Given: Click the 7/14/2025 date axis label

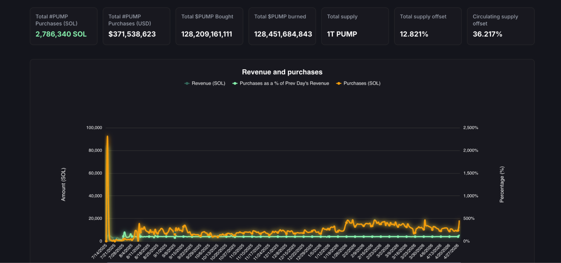Looking at the screenshot, I should point(100,251).
